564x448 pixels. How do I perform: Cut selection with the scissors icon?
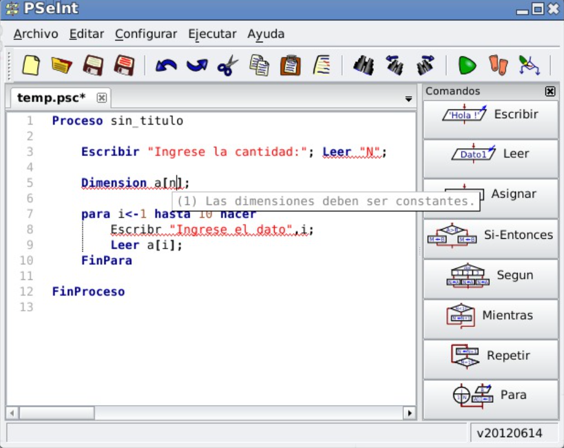point(228,65)
